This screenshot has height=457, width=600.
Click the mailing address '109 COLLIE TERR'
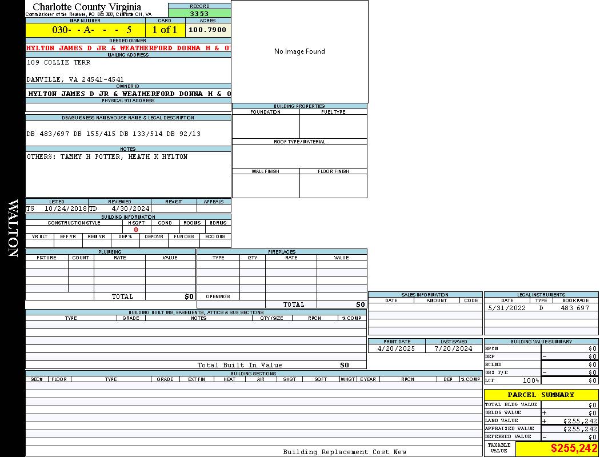point(58,62)
